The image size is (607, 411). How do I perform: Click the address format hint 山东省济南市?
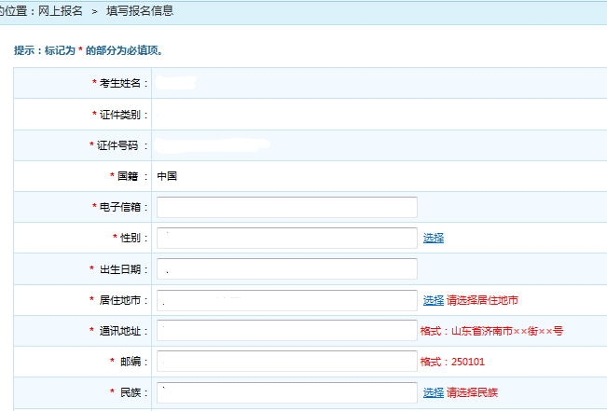491,331
